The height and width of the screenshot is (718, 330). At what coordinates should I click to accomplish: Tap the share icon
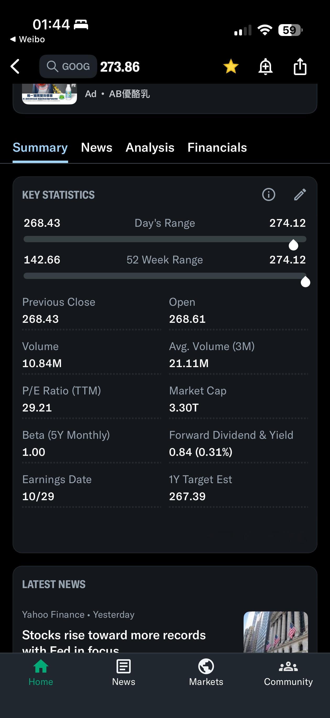[x=300, y=67]
